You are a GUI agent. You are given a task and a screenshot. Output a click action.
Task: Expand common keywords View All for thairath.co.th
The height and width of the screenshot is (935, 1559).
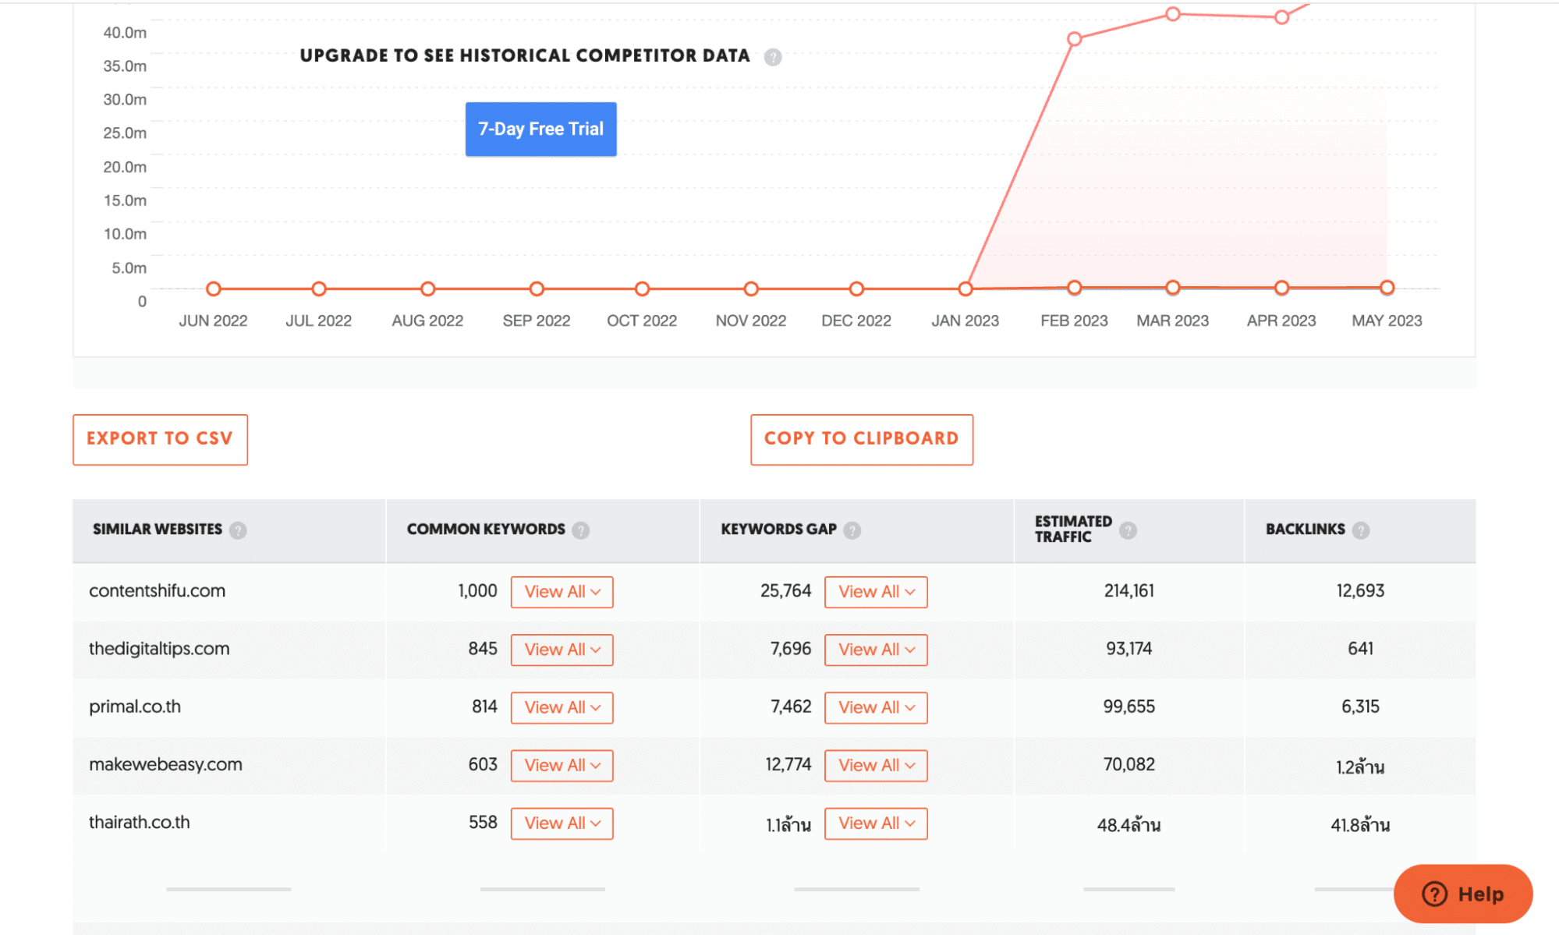pyautogui.click(x=562, y=823)
